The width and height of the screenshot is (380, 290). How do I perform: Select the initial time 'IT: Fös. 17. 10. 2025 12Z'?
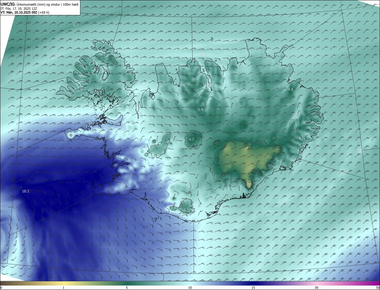pyautogui.click(x=19, y=9)
